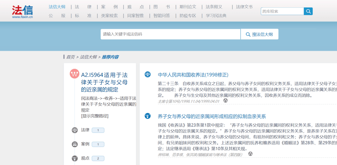Open 公报 in second nav row

tap(57, 16)
